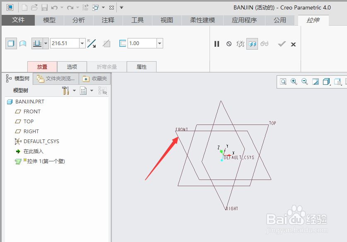Click the new file icon in quick access
The image size is (347, 242).
click(x=24, y=8)
